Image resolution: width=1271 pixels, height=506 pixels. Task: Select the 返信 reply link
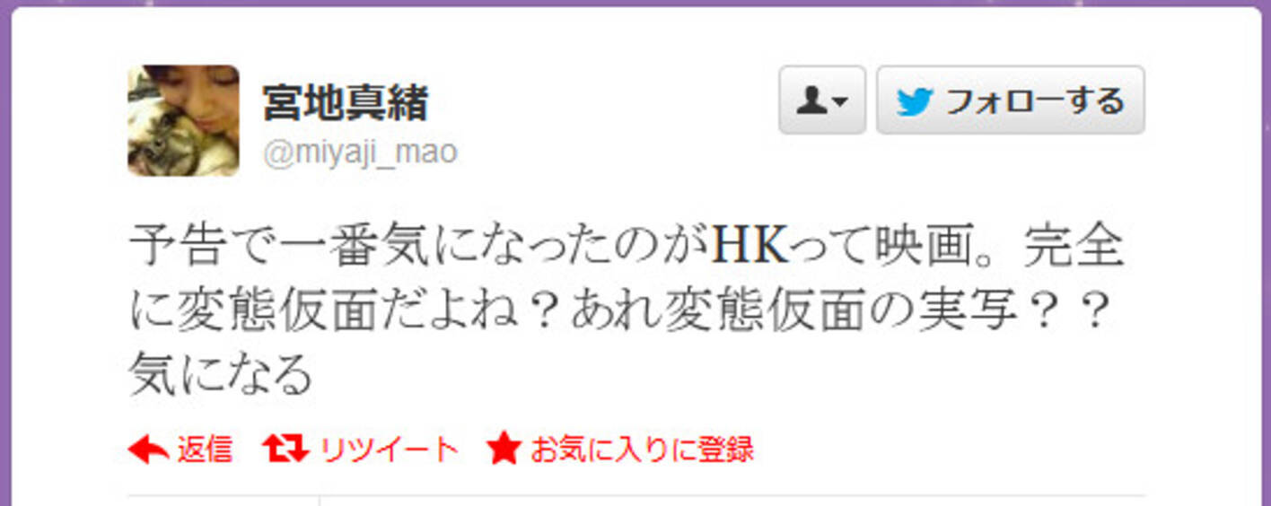point(205,449)
